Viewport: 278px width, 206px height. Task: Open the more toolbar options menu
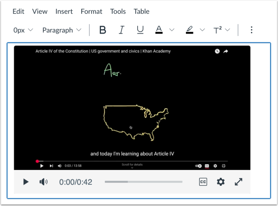tap(251, 30)
